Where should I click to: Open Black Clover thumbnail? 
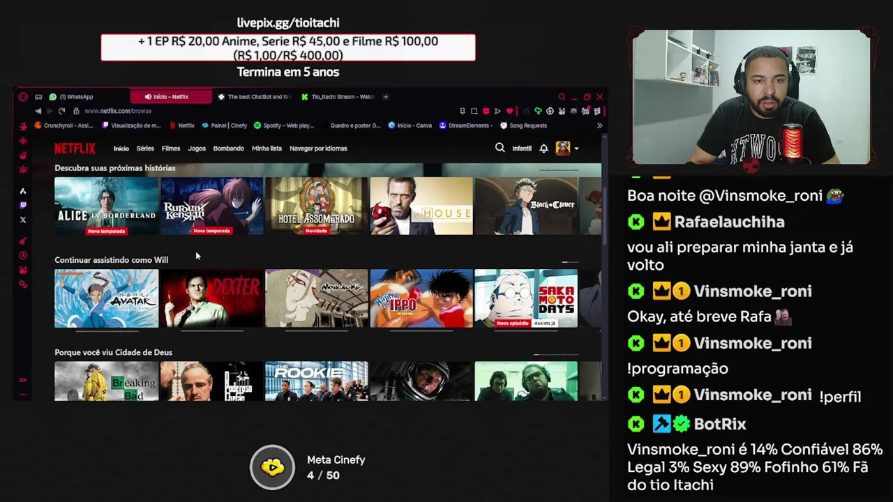click(x=526, y=206)
